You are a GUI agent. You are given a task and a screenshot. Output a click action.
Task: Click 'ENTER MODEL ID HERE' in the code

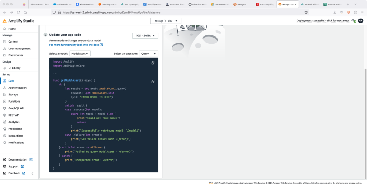click(x=96, y=97)
